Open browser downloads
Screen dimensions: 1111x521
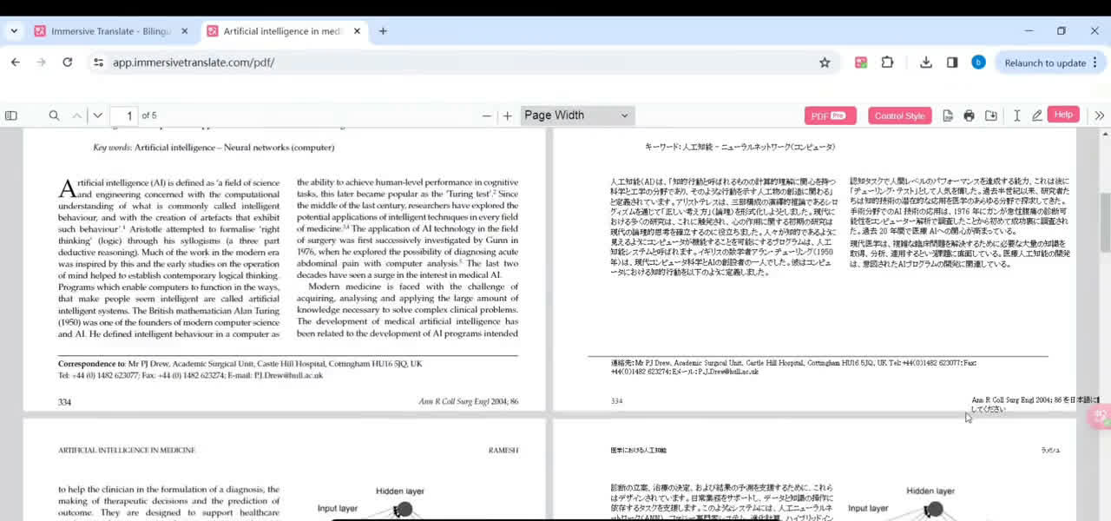pyautogui.click(x=926, y=63)
